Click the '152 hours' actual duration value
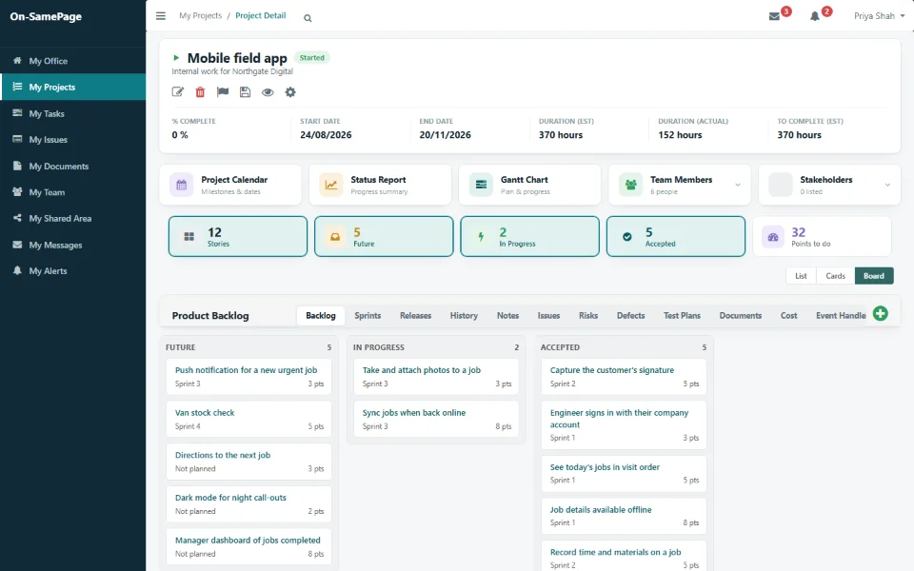The height and width of the screenshot is (571, 914). (x=680, y=135)
